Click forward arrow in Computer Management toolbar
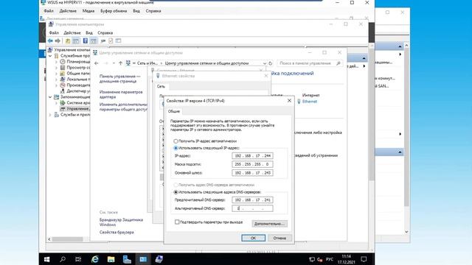The width and height of the screenshot is (472, 265). coord(58,40)
